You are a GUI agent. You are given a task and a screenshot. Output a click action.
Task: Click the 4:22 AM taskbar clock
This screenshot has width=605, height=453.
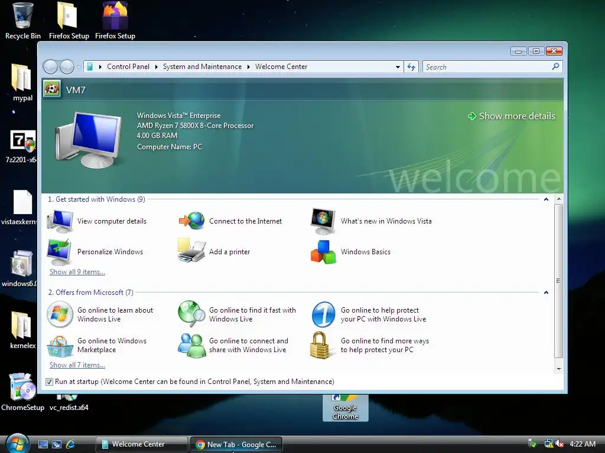tap(582, 444)
